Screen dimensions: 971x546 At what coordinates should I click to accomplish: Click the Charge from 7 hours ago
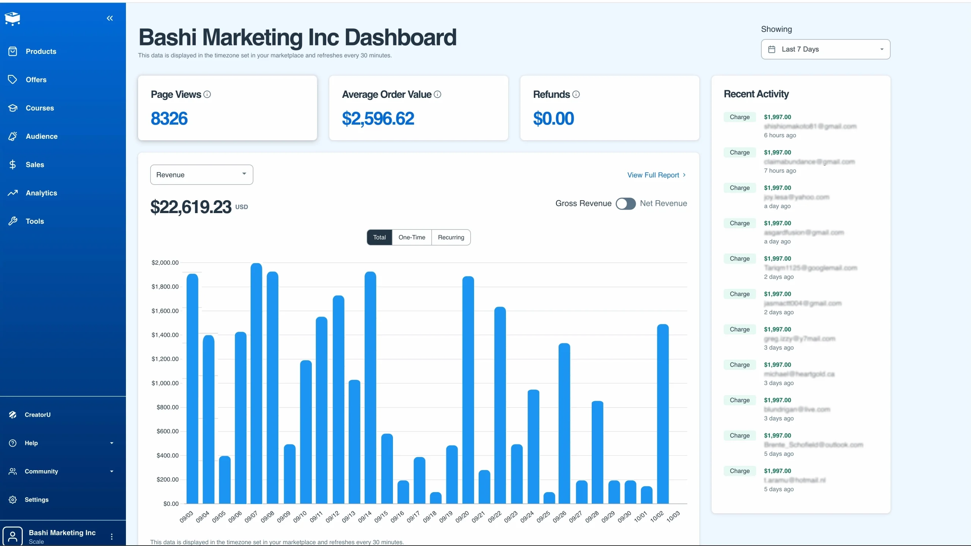(x=740, y=152)
